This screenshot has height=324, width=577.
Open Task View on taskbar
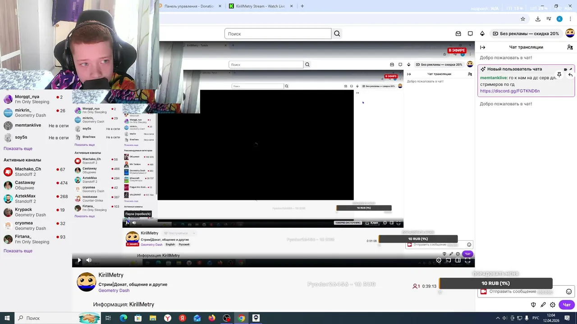pos(108,318)
